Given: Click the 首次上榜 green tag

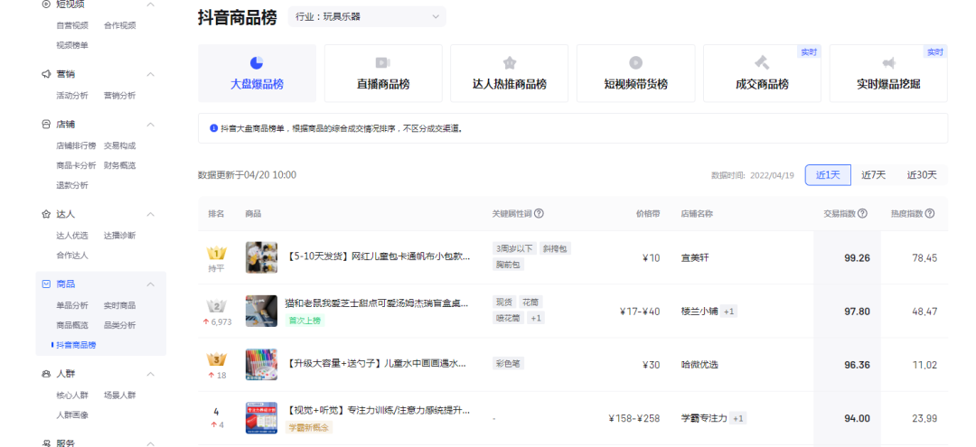Looking at the screenshot, I should tap(305, 321).
